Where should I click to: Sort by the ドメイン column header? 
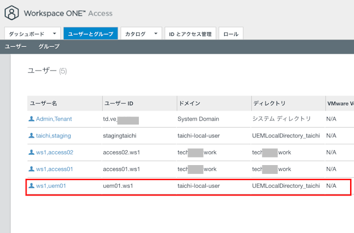[214, 103]
